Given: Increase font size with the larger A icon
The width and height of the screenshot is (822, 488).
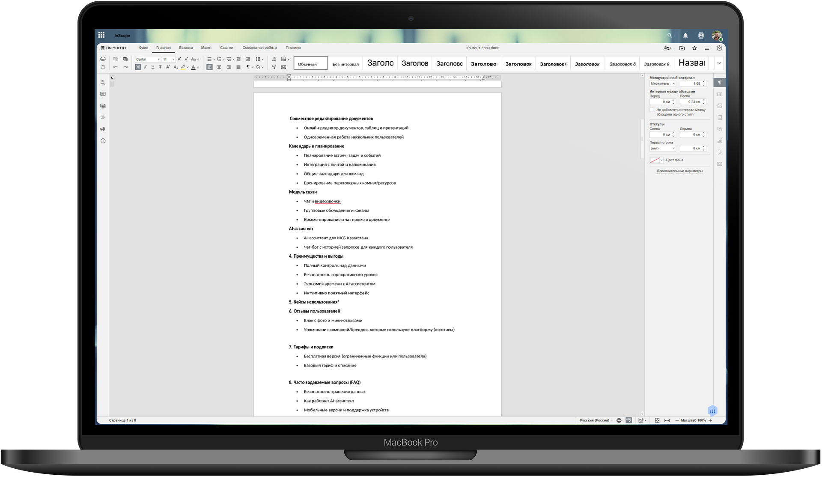Looking at the screenshot, I should pyautogui.click(x=179, y=59).
